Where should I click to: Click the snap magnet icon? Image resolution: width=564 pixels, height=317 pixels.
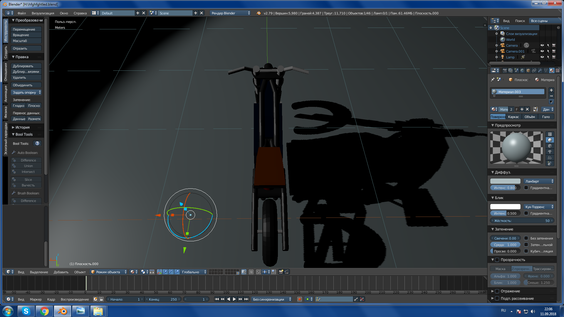258,272
